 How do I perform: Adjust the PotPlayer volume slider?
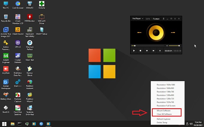point(174,46)
